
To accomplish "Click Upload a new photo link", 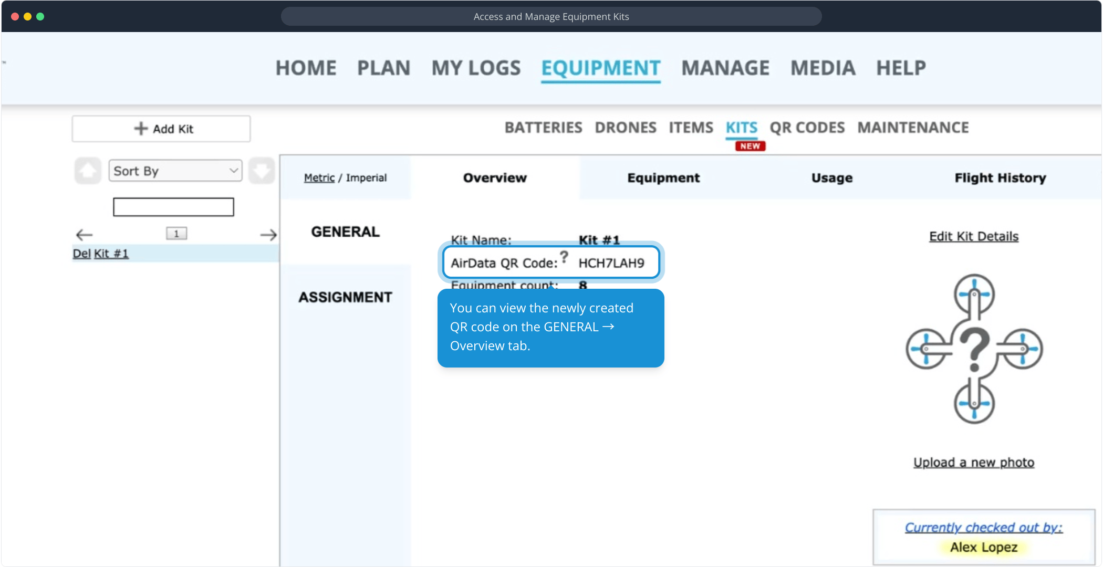I will pos(973,463).
